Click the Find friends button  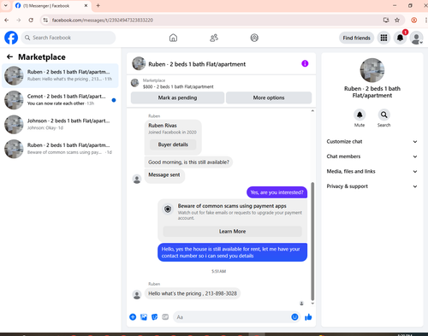point(356,38)
